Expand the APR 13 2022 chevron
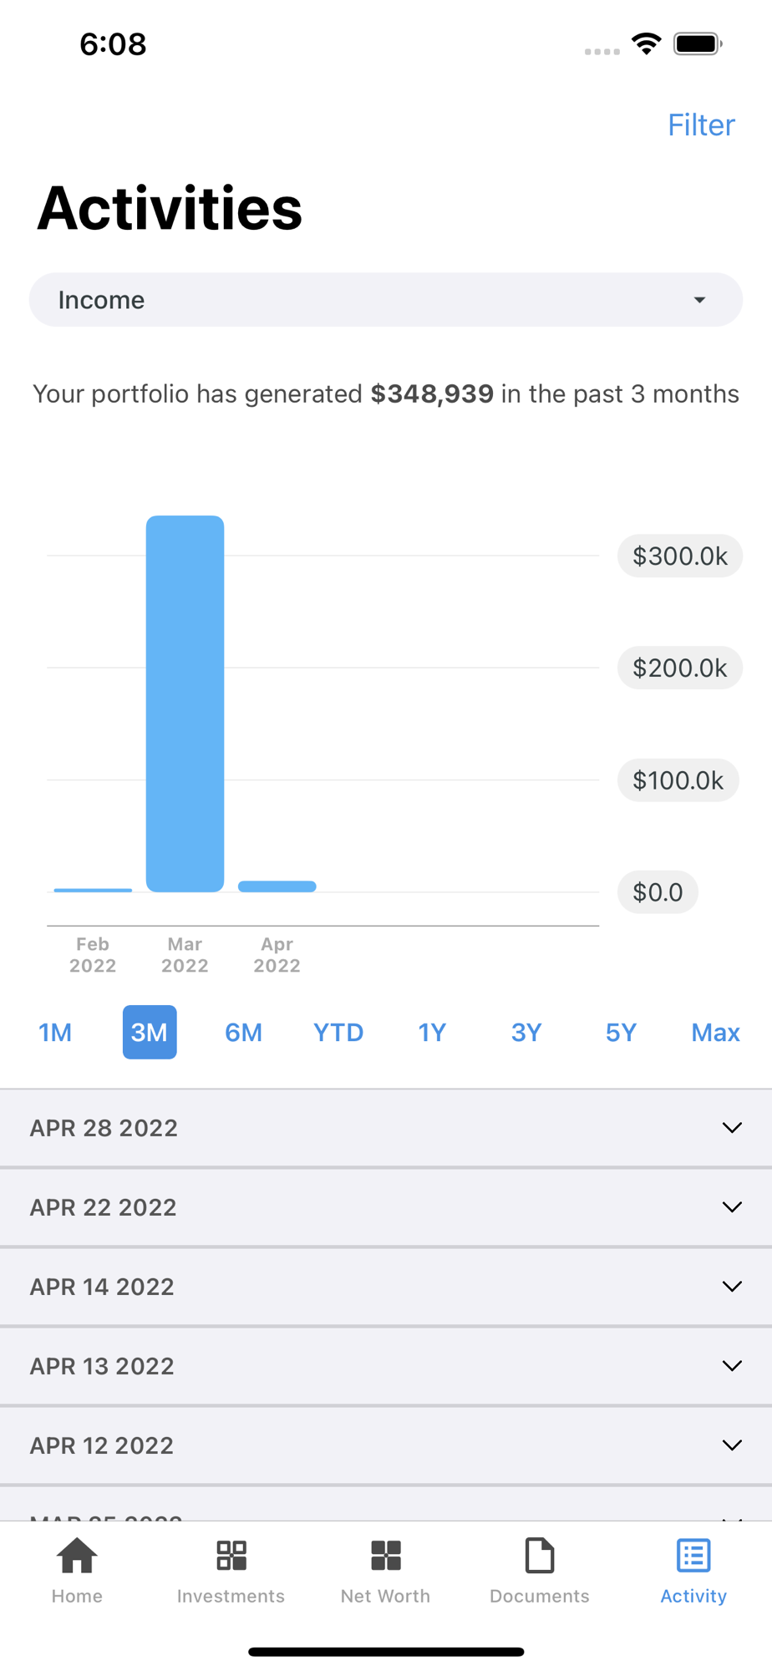Viewport: 772px width, 1671px height. pos(732,1366)
